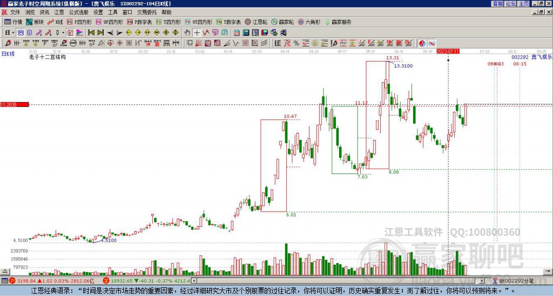Toggle the infinity symbol button
Image resolution: width=553 pixels, height=296 pixels.
point(431,43)
